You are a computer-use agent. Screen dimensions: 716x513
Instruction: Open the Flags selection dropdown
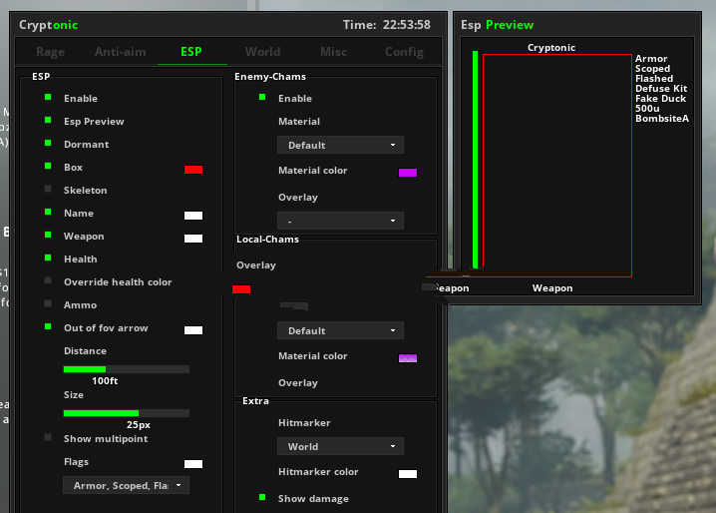(x=126, y=485)
